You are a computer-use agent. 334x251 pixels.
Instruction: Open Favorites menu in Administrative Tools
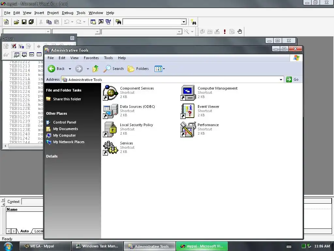click(x=91, y=58)
